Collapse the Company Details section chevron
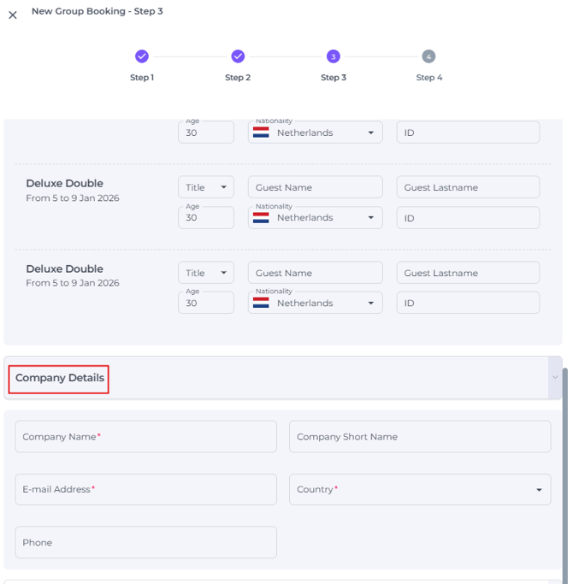 pos(555,377)
